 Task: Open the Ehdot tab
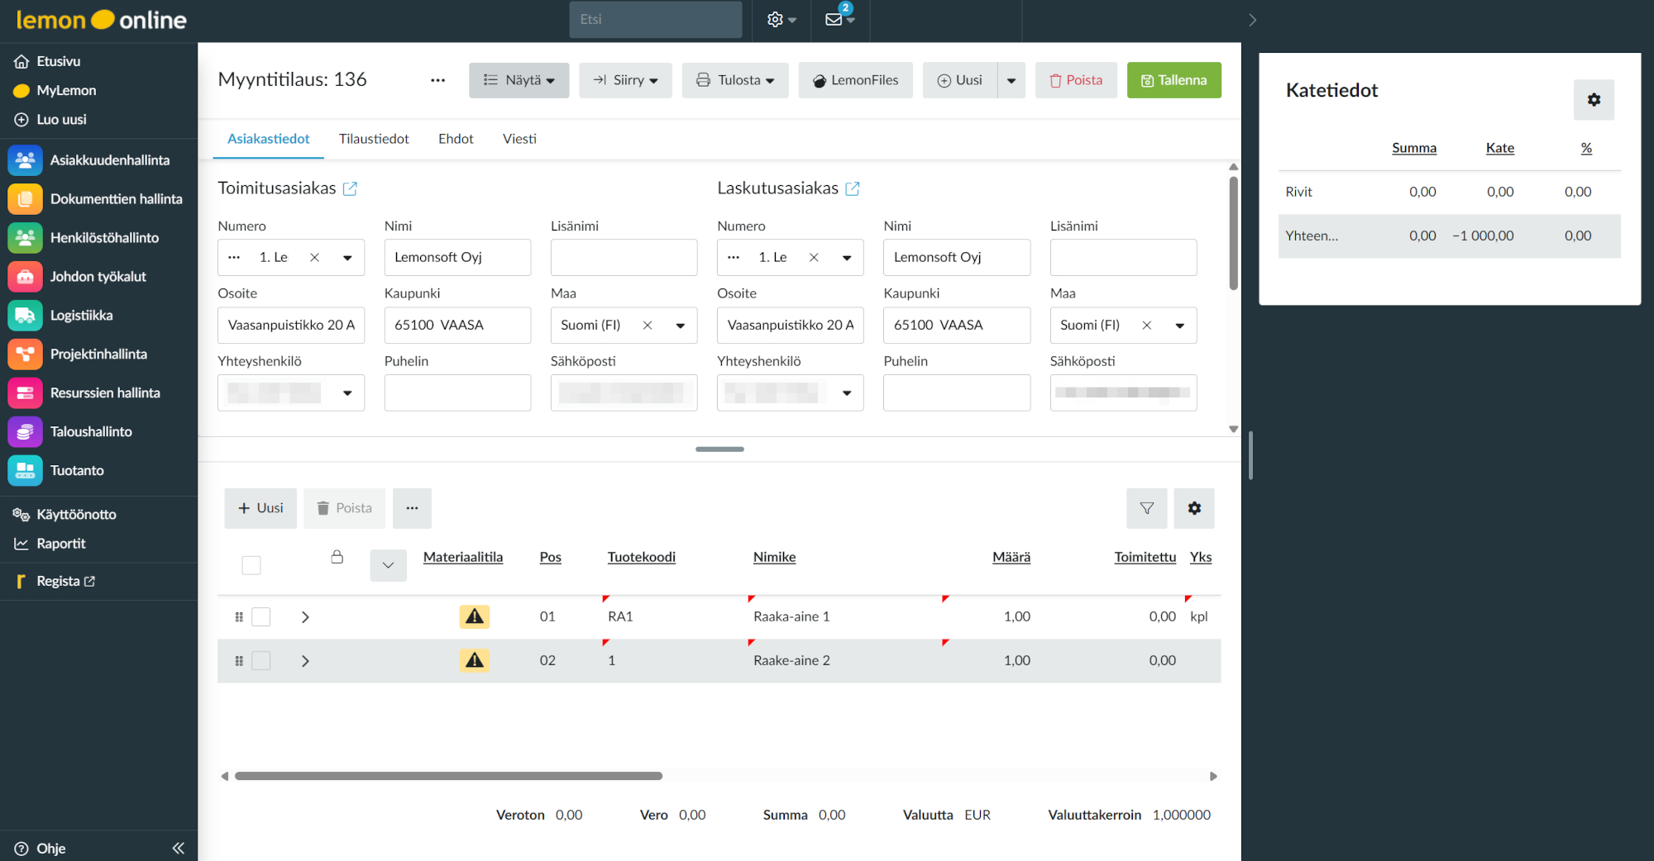coord(456,139)
